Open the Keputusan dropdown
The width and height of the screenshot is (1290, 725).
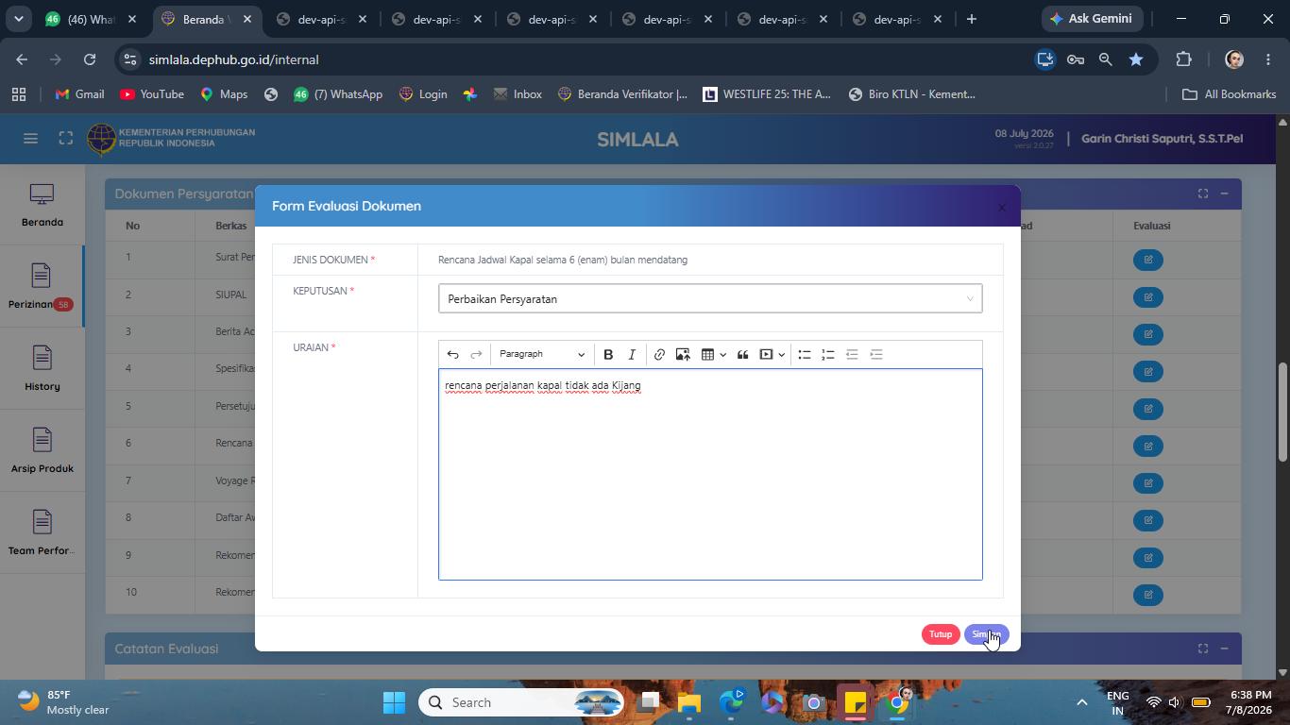pos(710,298)
